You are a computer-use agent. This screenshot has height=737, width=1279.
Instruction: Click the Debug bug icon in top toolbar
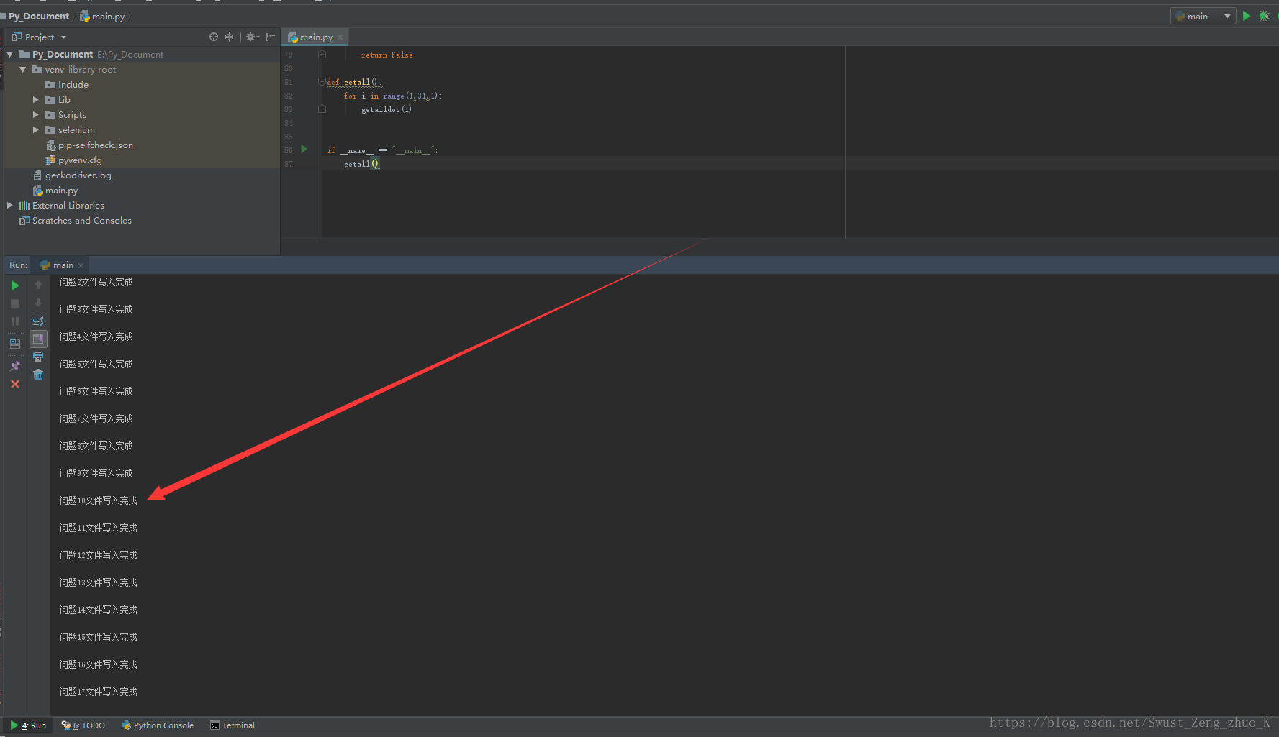point(1264,16)
